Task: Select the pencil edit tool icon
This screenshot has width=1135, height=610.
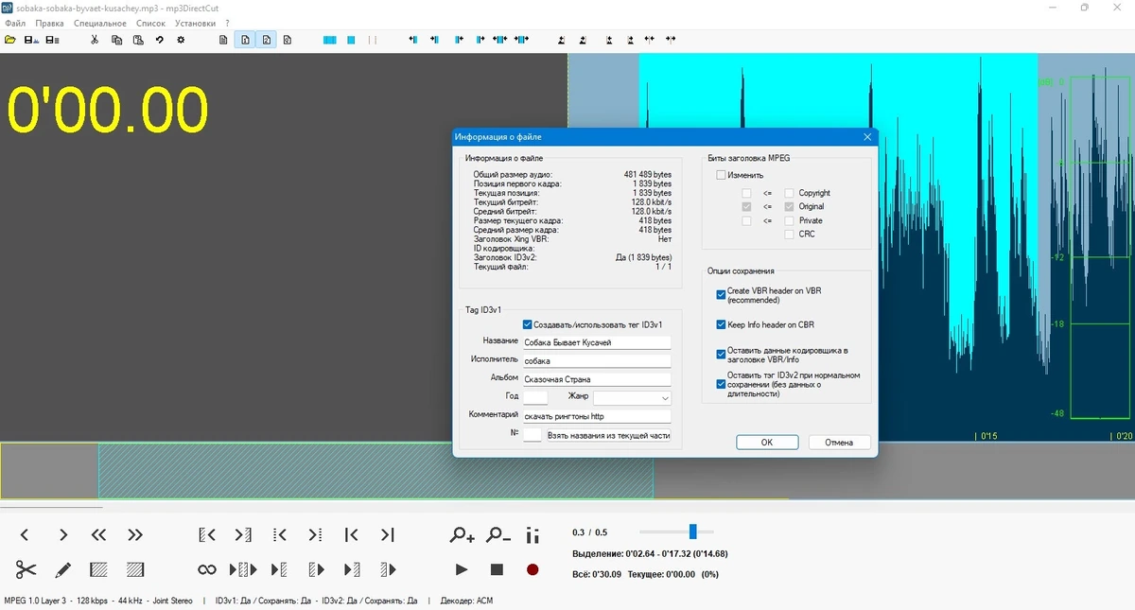Action: click(62, 569)
